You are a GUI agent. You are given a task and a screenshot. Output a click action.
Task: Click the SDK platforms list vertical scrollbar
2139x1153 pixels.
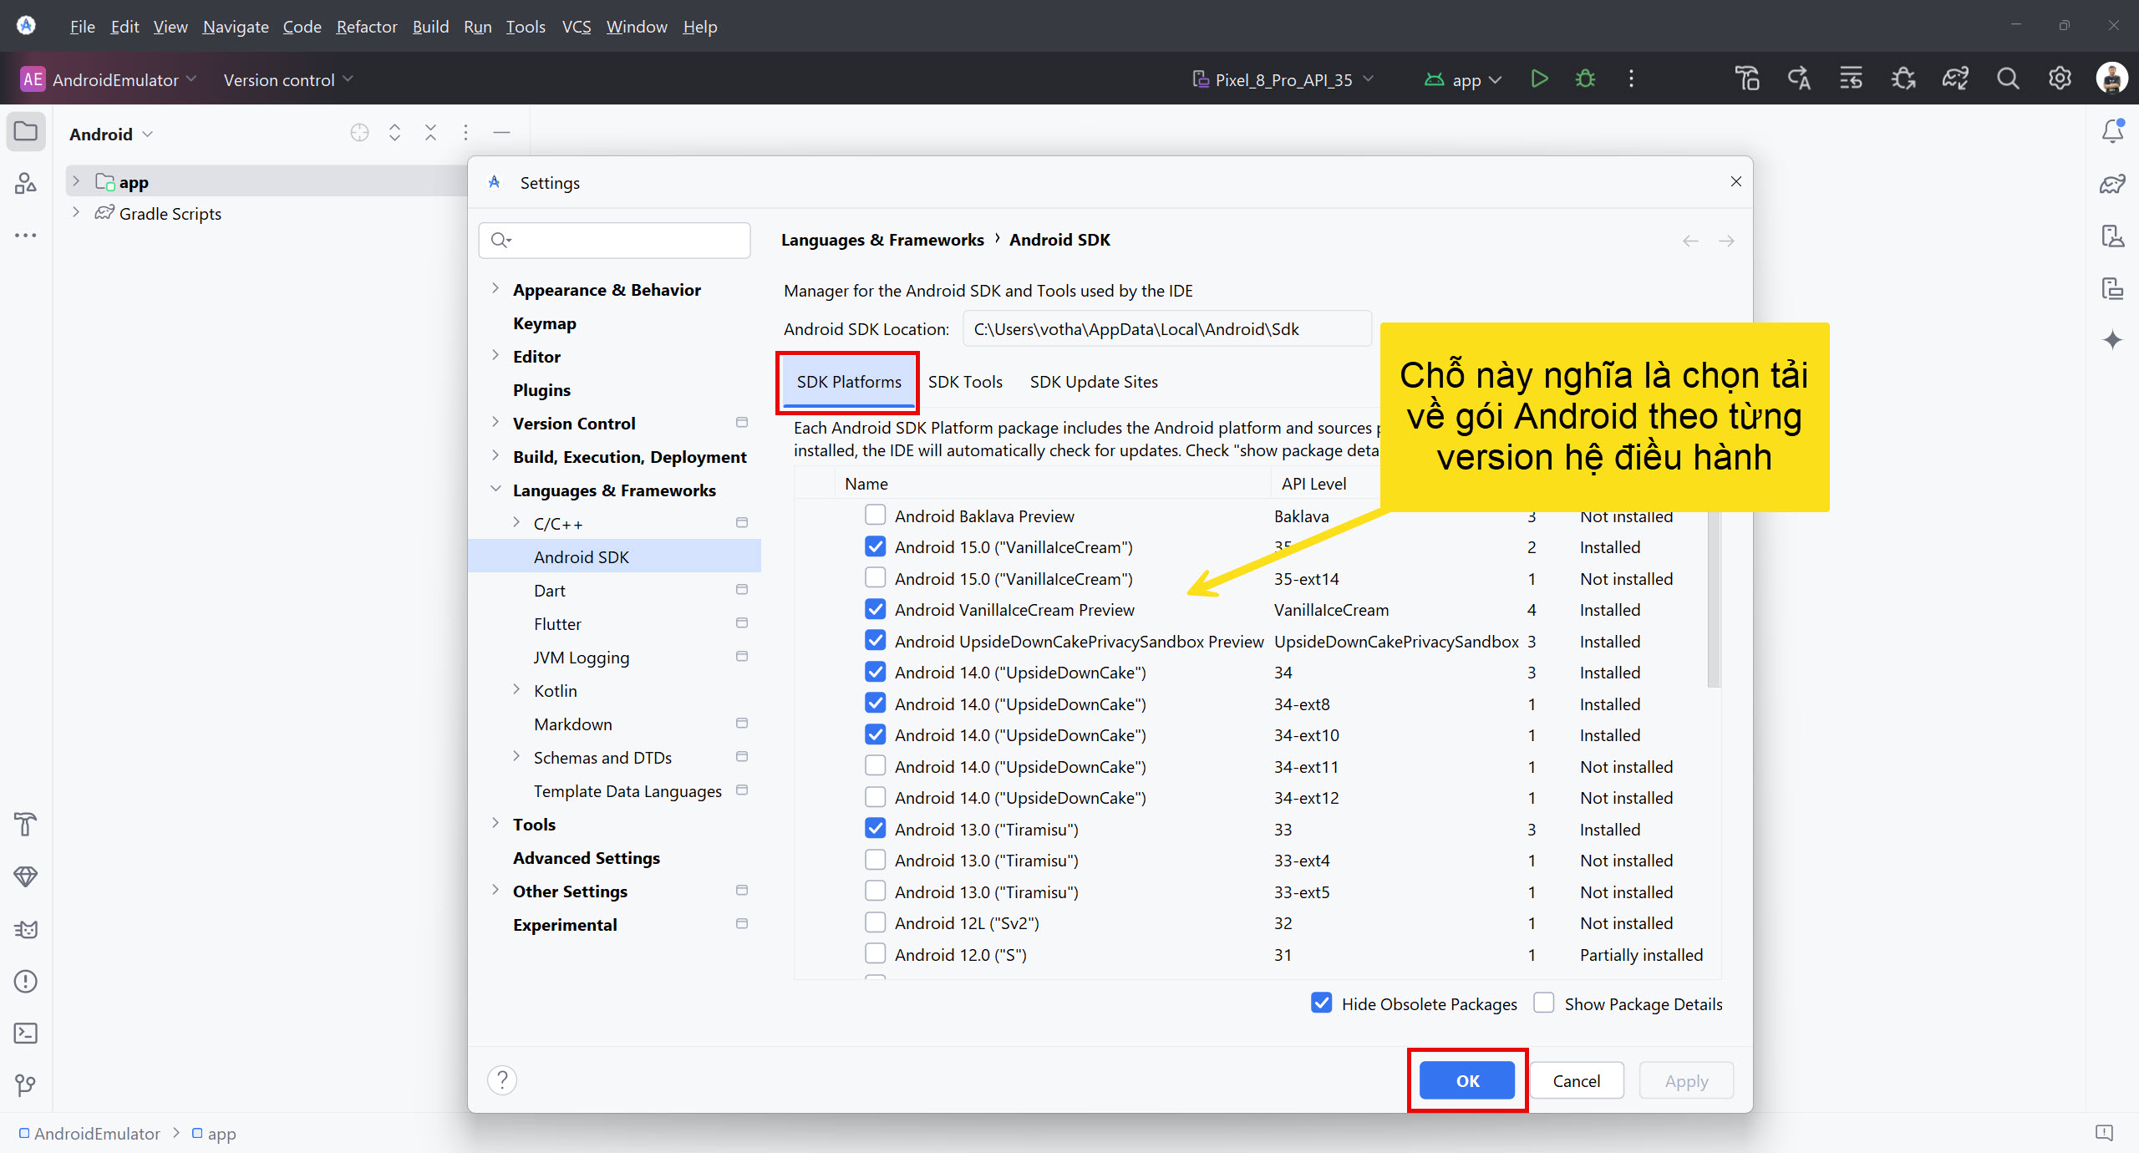1714,597
